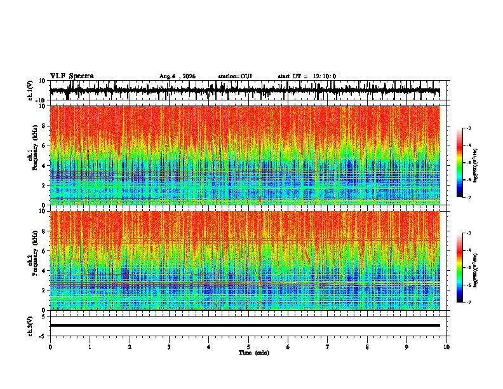The image size is (503, 389).
Task: Click time axis tick label "6"
Action: click(288, 347)
